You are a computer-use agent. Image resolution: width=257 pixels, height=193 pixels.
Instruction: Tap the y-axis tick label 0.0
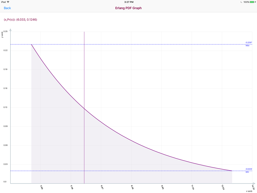tap(5, 182)
